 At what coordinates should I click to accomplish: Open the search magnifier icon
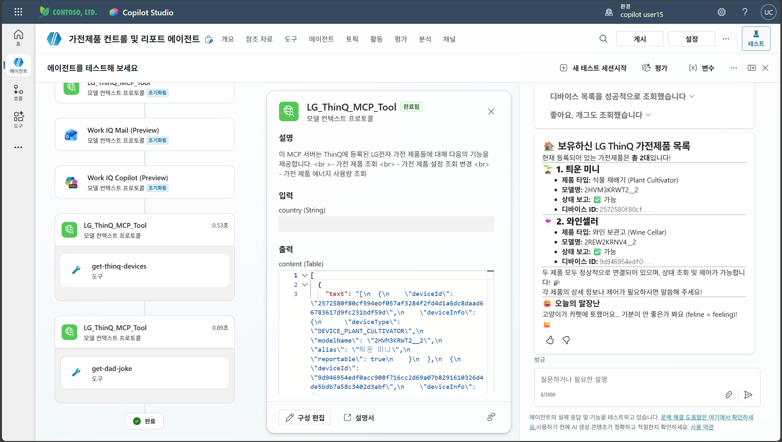(603, 39)
